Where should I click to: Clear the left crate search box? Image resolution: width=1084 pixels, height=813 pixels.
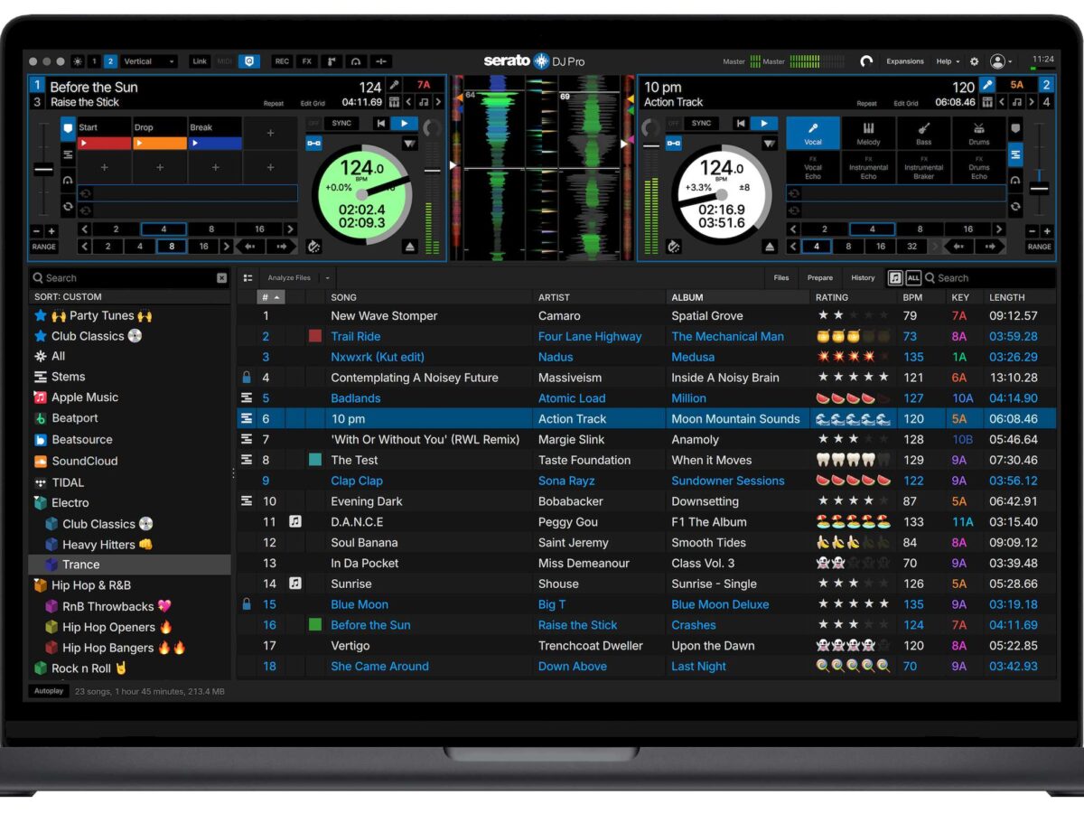pos(221,278)
